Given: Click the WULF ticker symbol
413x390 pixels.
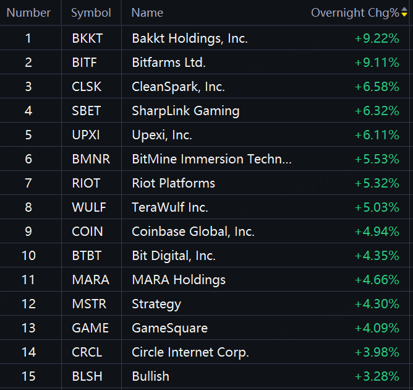Looking at the screenshot, I should pos(87,207).
